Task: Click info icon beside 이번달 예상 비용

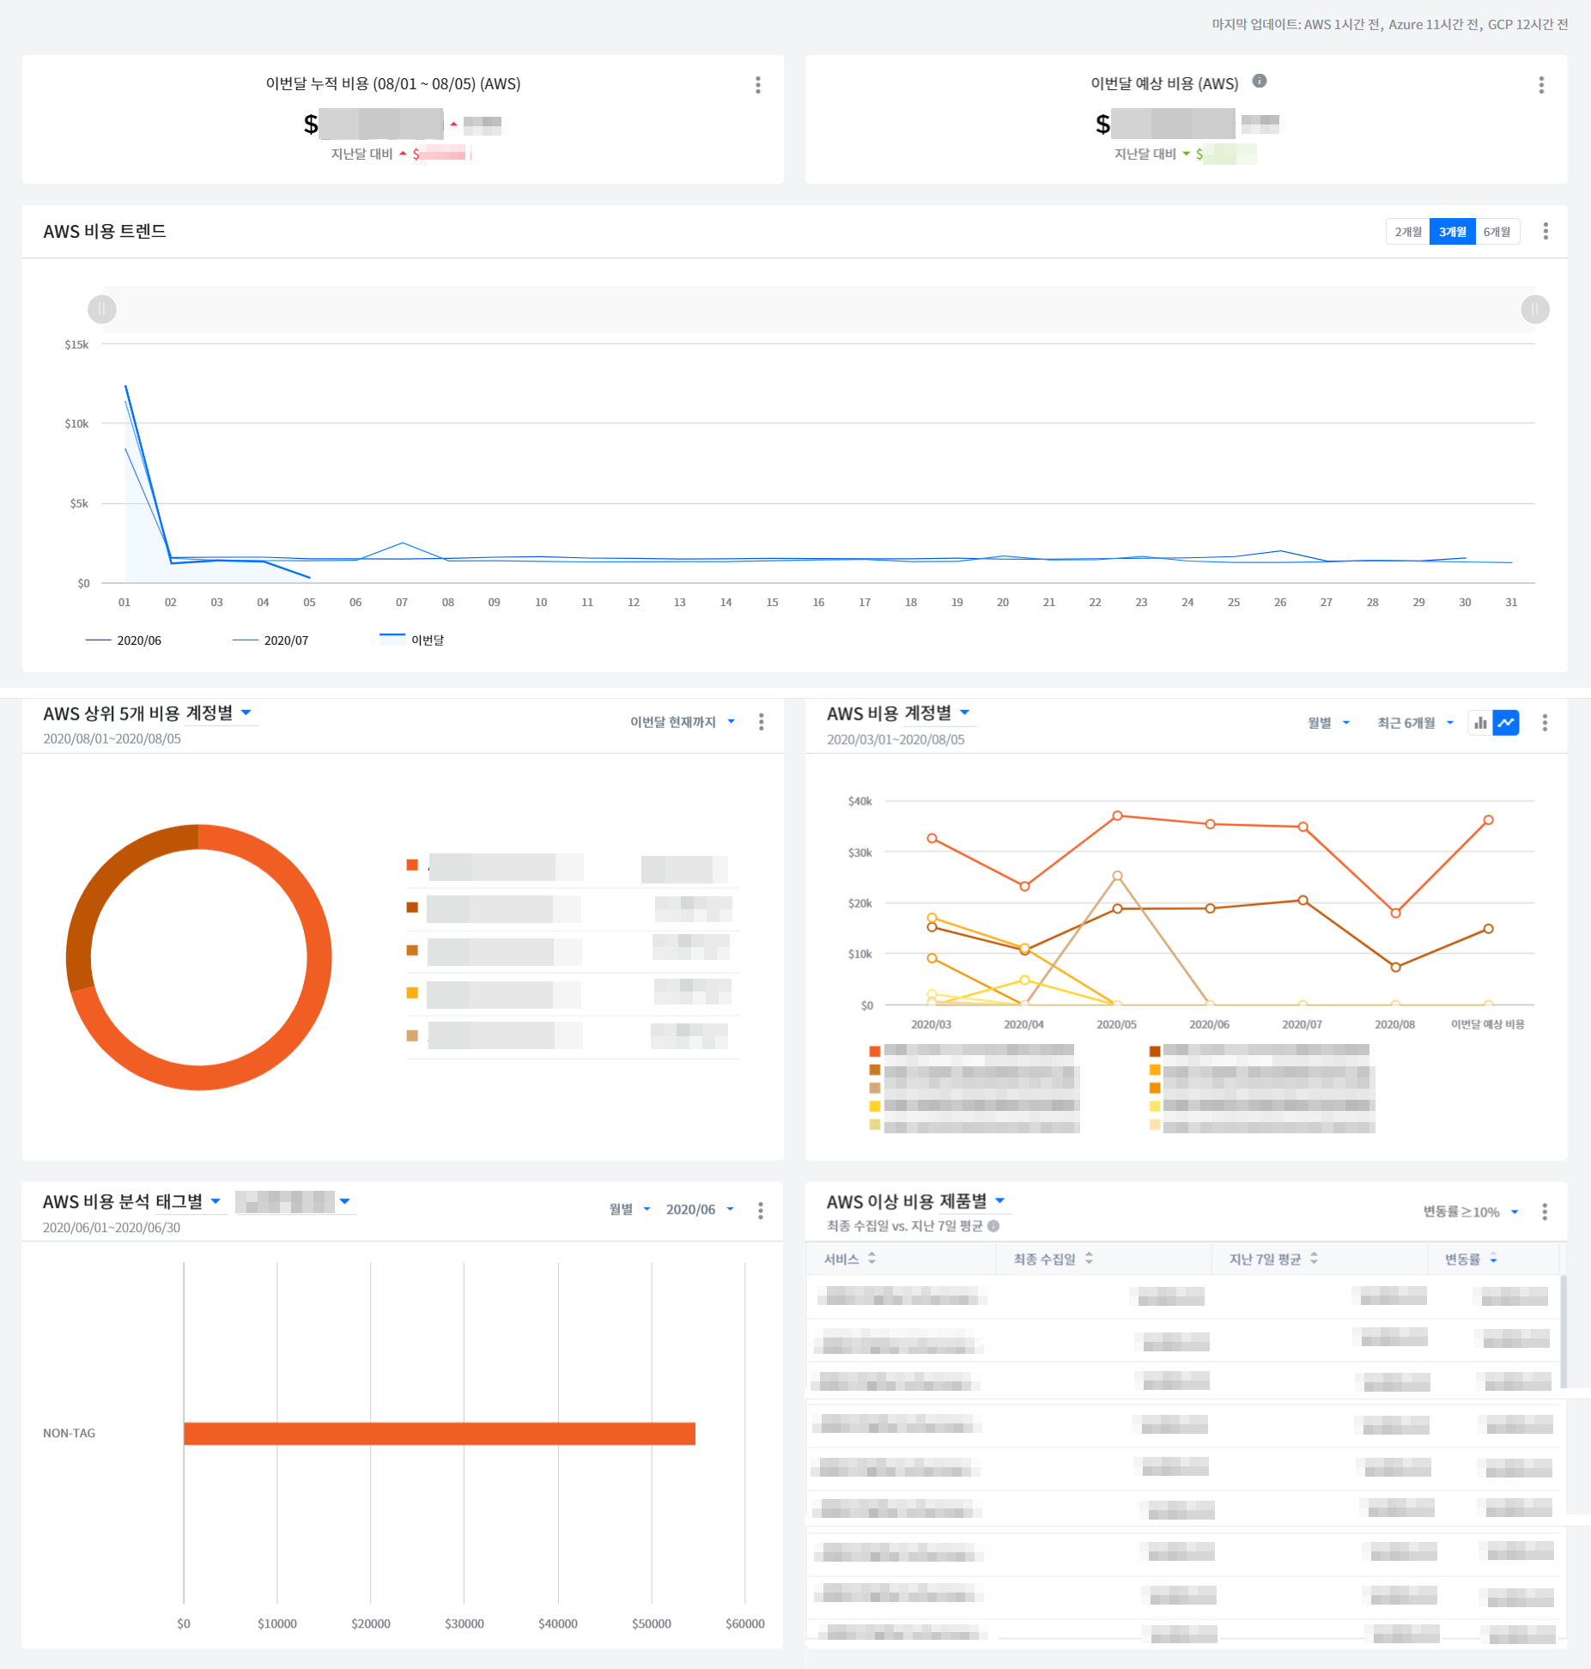Action: pyautogui.click(x=1260, y=82)
